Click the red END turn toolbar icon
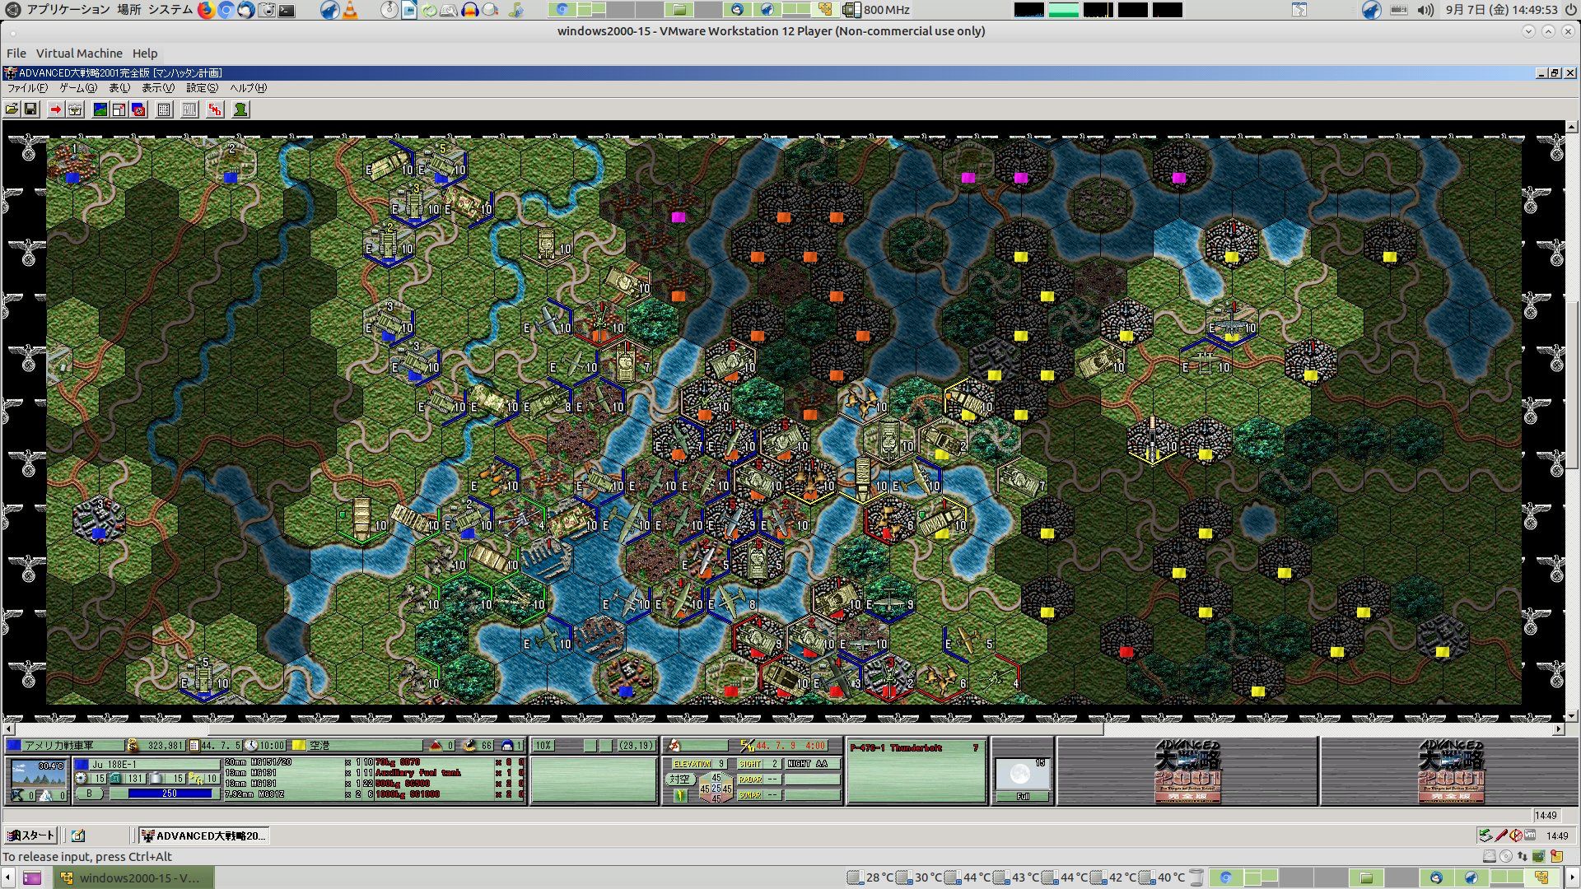 pos(215,109)
